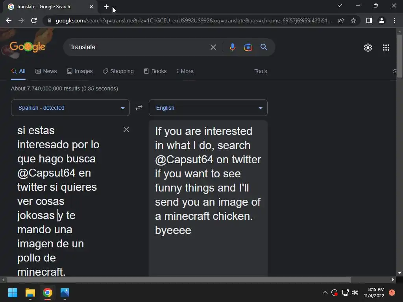Open File Explorer from taskbar

click(x=30, y=293)
